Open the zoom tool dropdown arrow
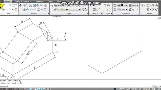 pyautogui.click(x=144, y=5)
